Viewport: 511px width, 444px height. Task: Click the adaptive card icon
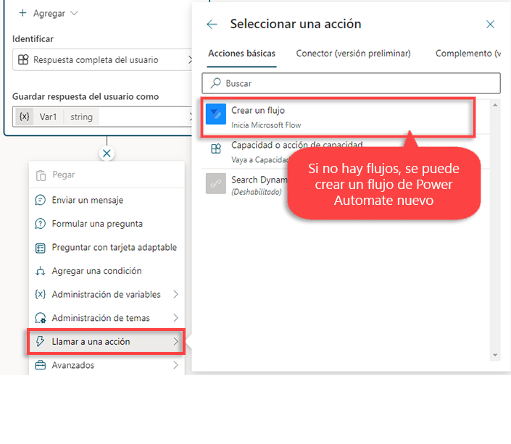coord(40,248)
